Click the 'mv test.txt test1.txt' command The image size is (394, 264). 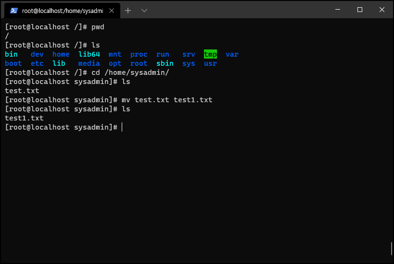(167, 100)
